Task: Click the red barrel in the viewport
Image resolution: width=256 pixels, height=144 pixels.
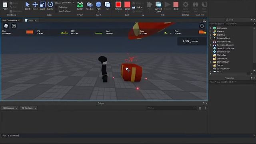Action: click(131, 72)
